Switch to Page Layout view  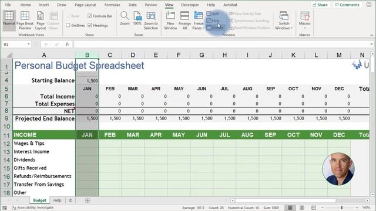[41, 21]
